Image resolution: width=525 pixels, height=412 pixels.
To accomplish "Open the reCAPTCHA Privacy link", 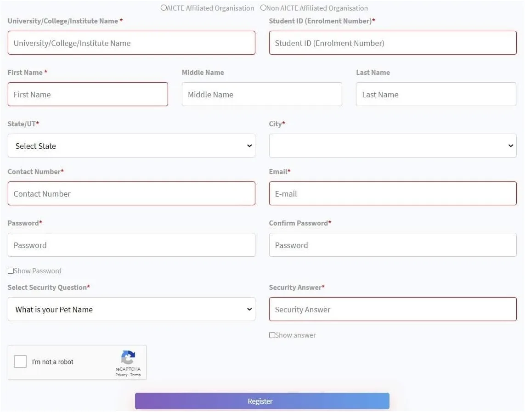I will coord(122,375).
